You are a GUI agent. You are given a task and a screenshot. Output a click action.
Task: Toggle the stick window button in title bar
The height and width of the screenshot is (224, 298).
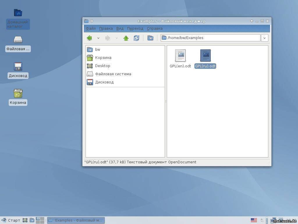tap(92, 21)
